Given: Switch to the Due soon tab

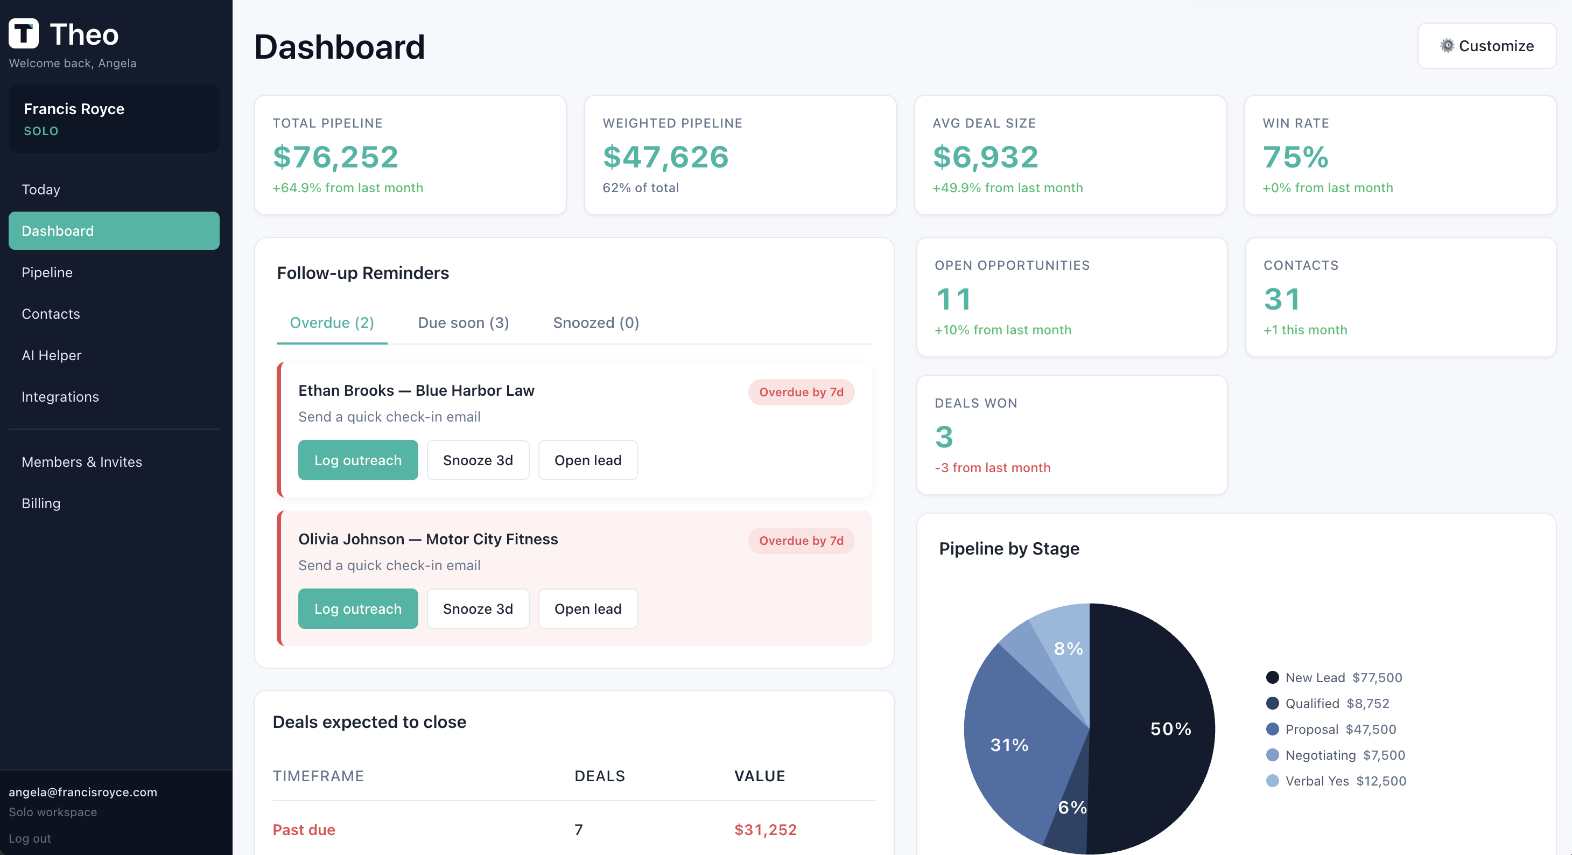Looking at the screenshot, I should [463, 323].
